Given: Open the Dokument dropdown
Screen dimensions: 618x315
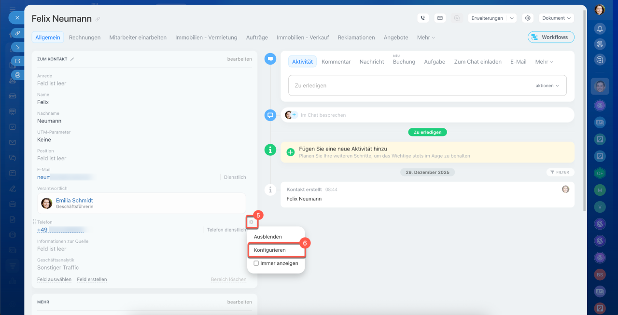Looking at the screenshot, I should coord(556,18).
